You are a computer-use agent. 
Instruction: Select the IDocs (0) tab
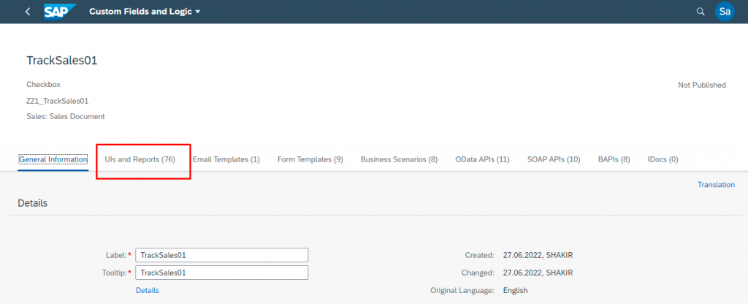click(663, 159)
